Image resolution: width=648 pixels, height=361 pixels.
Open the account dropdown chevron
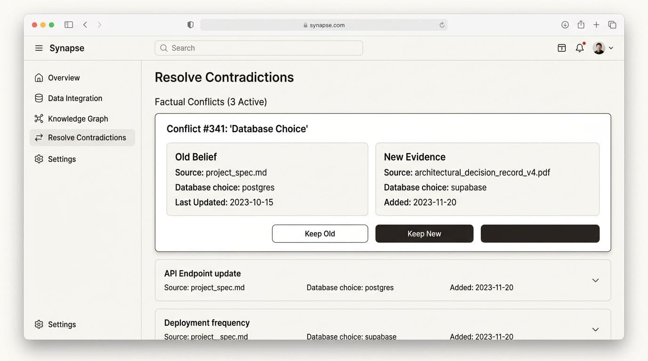click(611, 48)
